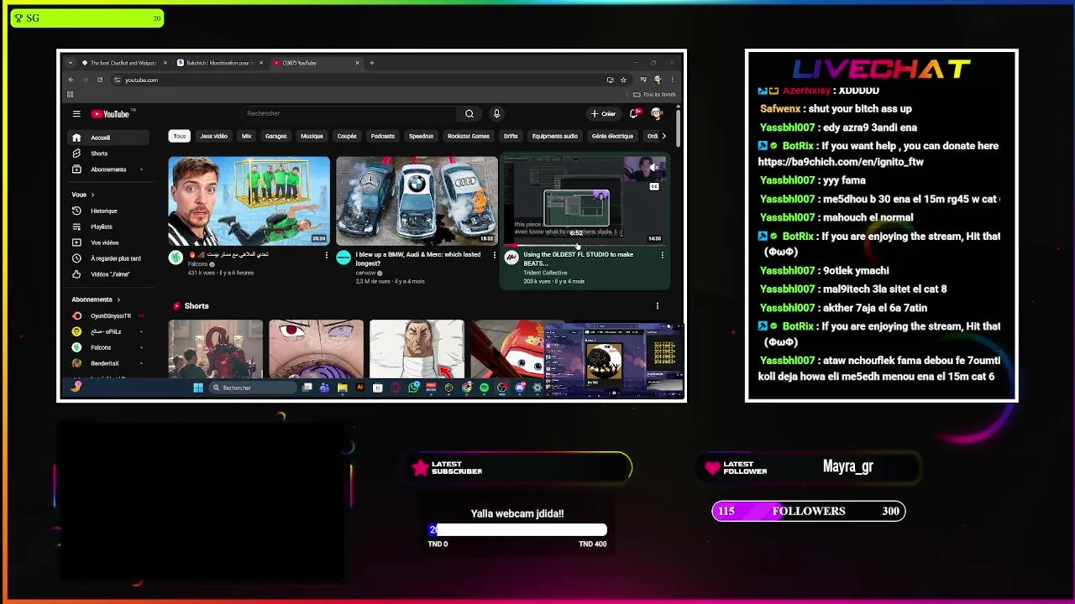1075x604 pixels.
Task: Expand the Abonnements section header
Action: [x=96, y=299]
